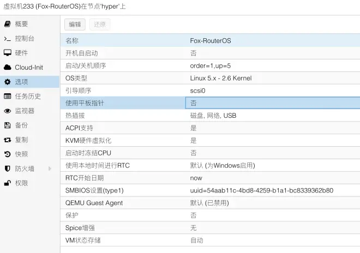Select the 热插拔 row

210,116
